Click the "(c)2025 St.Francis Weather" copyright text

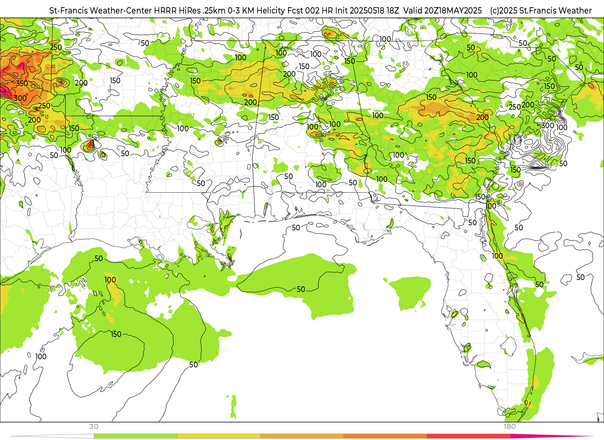(541, 11)
